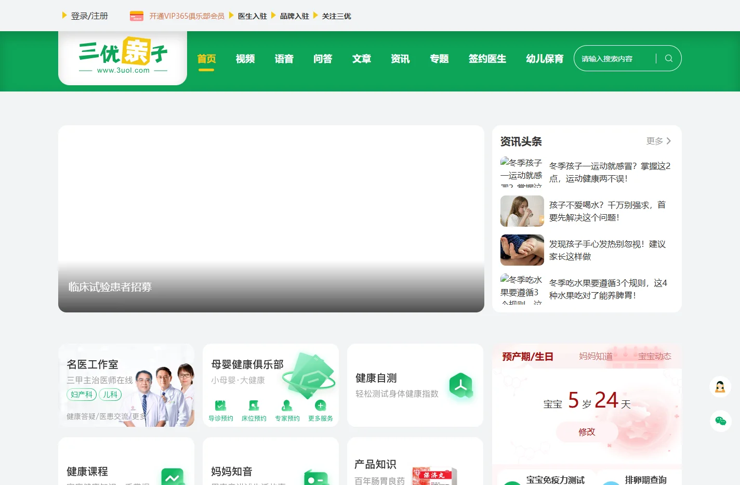740x485 pixels.
Task: Click the 健康课程 chart icon
Action: tap(173, 476)
